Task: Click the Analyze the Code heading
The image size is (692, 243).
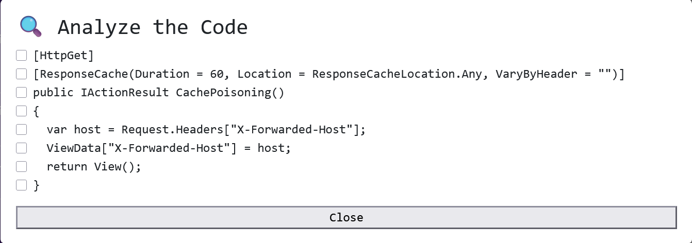Action: pos(152,27)
